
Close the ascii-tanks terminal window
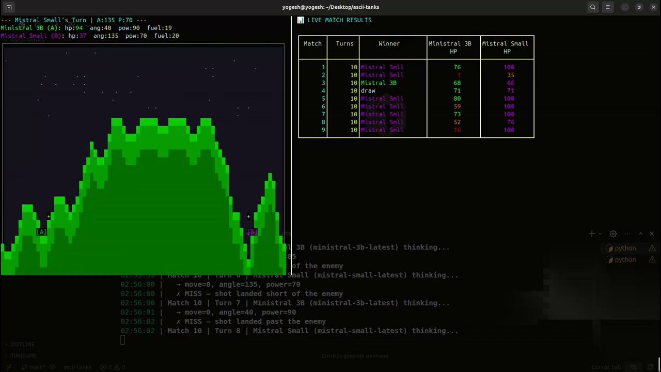(x=653, y=7)
